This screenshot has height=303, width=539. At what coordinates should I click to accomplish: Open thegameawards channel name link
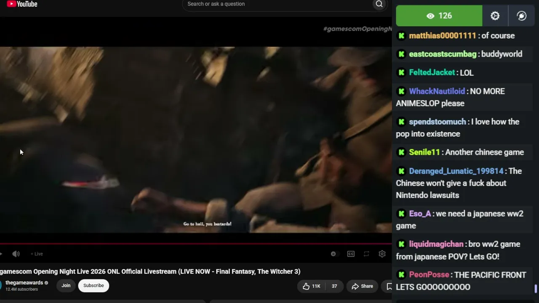(x=24, y=283)
